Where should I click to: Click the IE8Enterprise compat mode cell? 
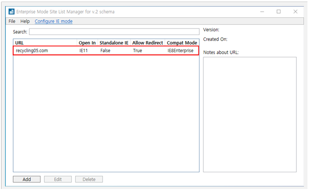[x=181, y=50]
